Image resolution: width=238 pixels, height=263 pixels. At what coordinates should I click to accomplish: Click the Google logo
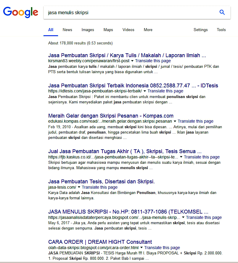coord(21,12)
